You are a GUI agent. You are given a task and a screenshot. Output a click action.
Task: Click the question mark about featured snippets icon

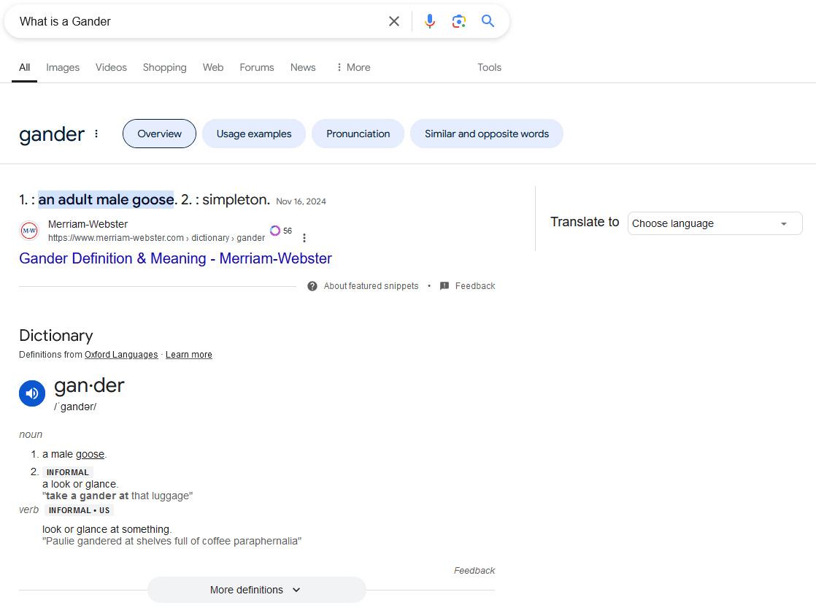312,286
